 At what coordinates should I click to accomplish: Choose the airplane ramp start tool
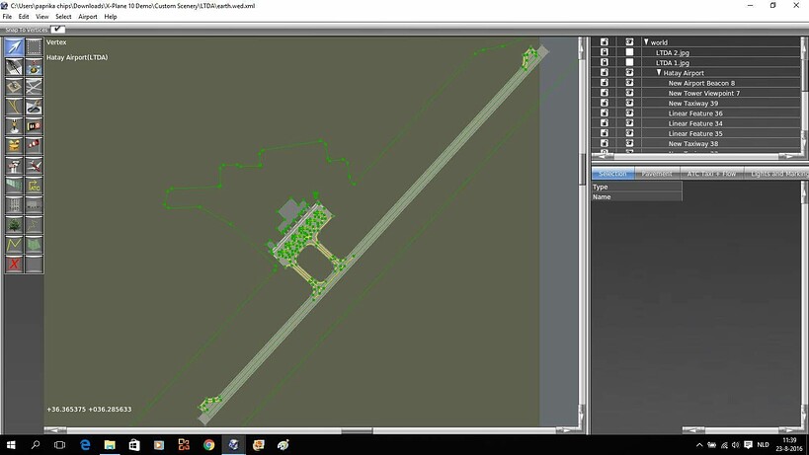(x=34, y=166)
